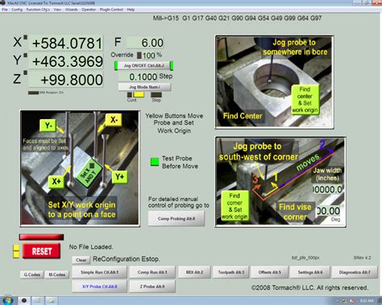Open the File menu
Image resolution: width=382 pixels, height=305 pixels.
(x=5, y=10)
